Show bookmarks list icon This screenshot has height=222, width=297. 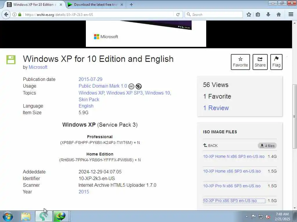click(258, 14)
